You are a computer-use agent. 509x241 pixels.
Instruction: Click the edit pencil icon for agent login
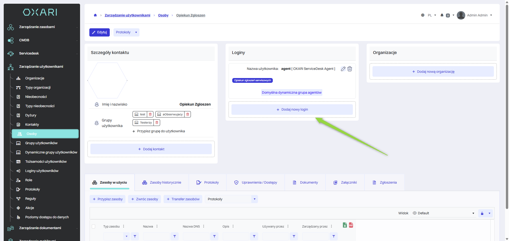coord(343,69)
